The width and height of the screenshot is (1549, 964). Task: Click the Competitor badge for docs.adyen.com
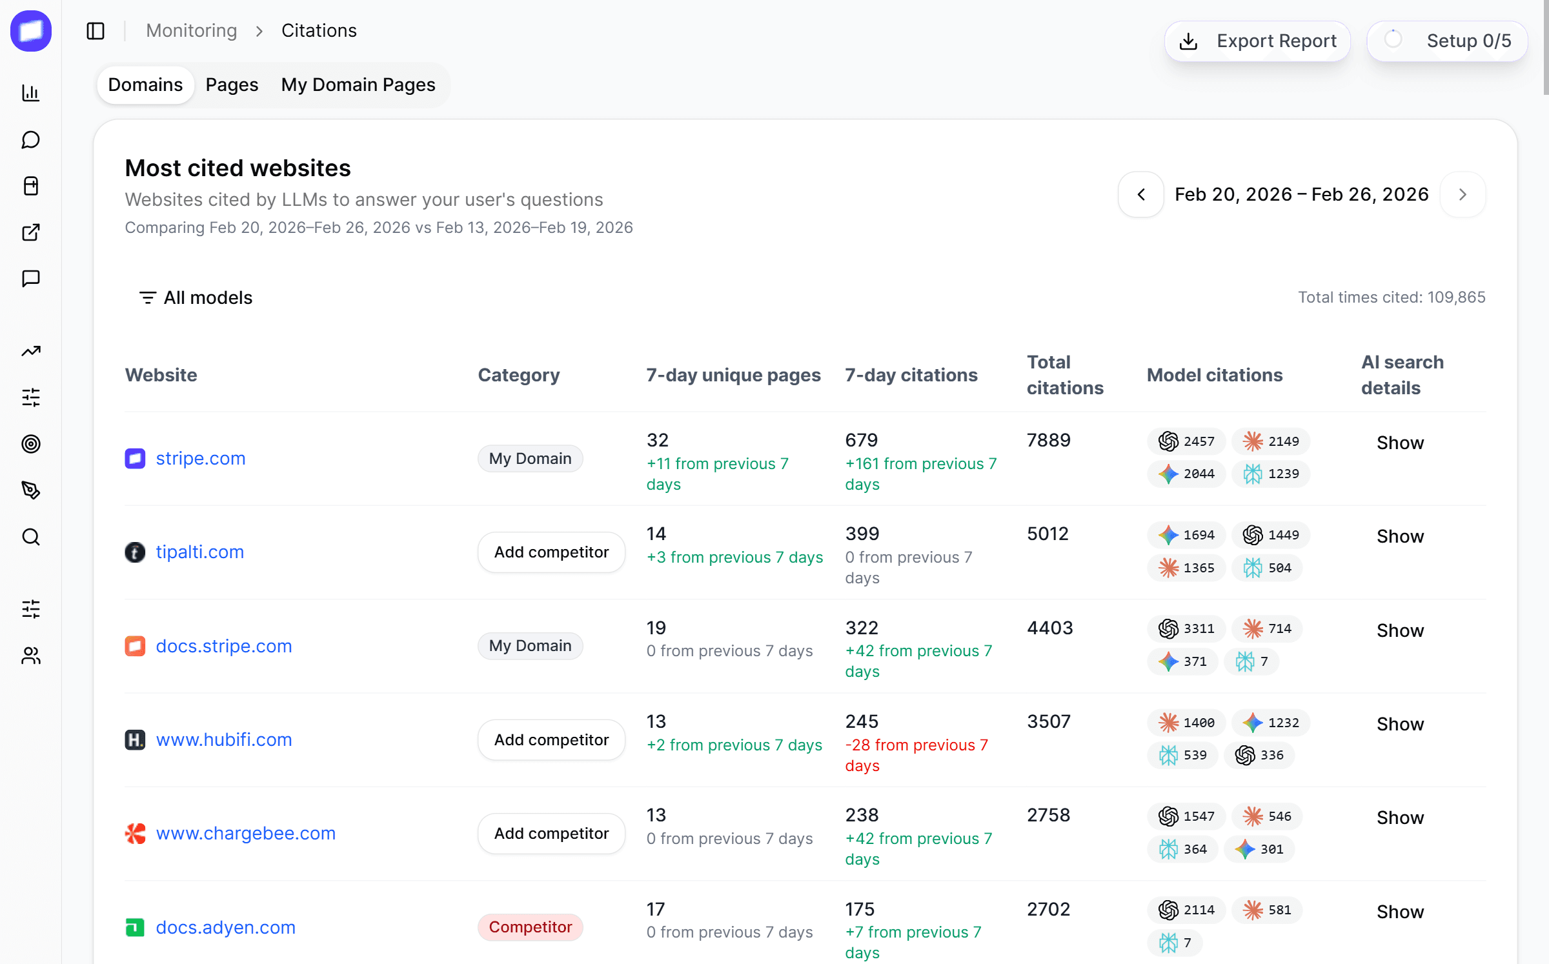point(530,927)
